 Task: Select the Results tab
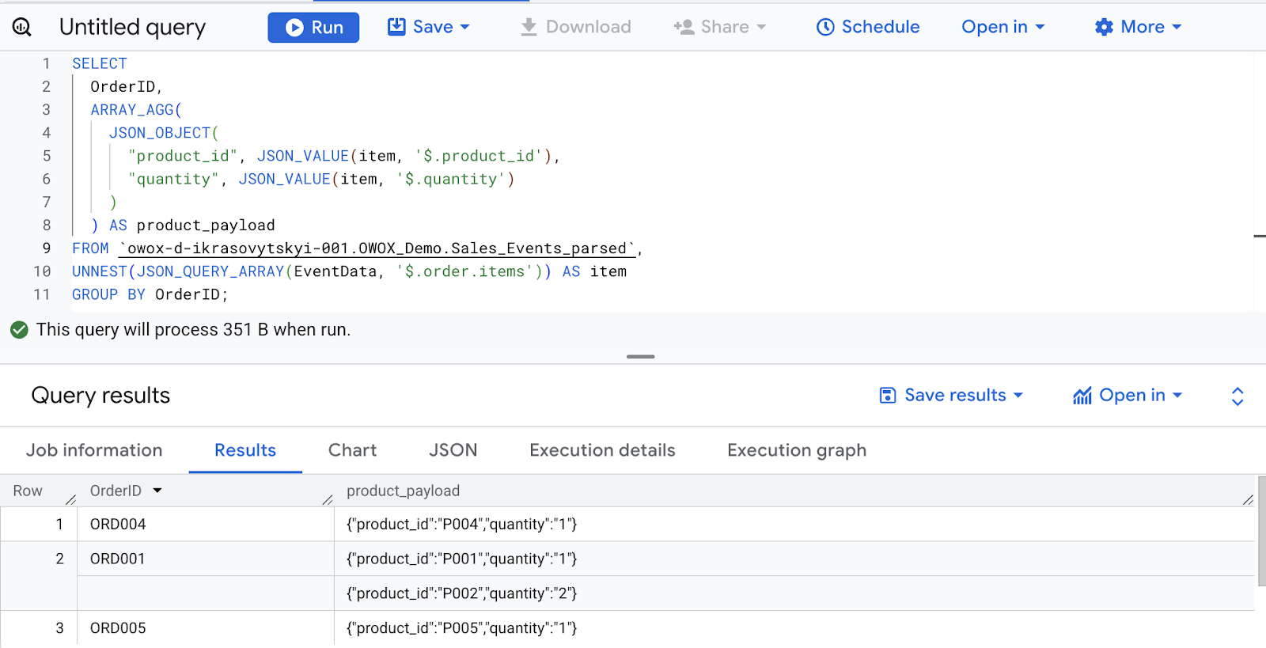point(245,450)
